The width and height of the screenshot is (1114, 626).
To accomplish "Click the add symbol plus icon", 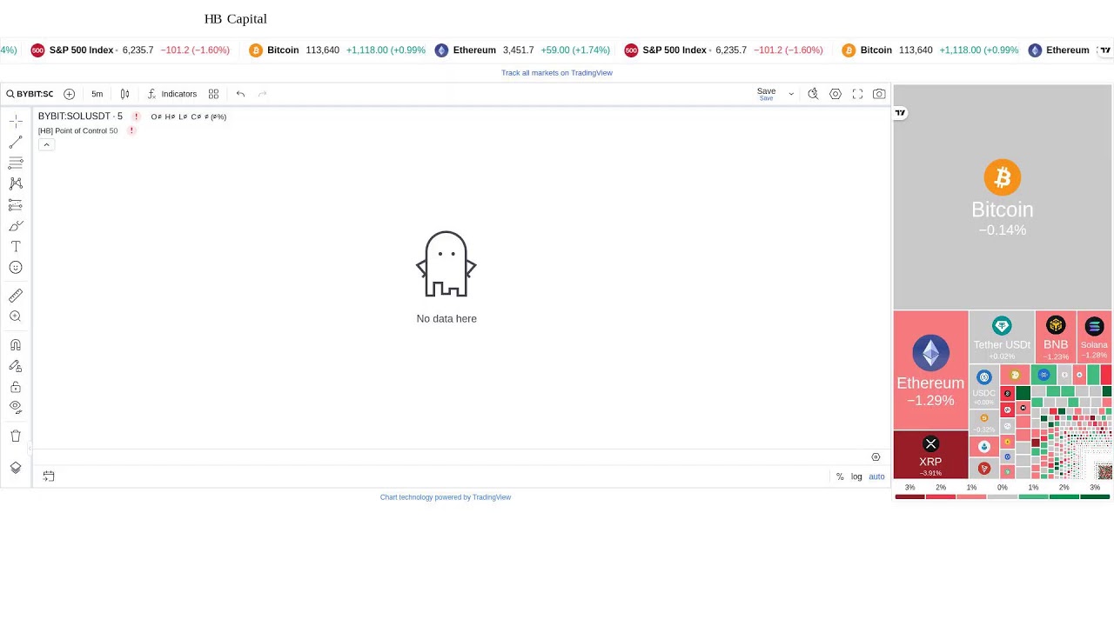I will 69,94.
